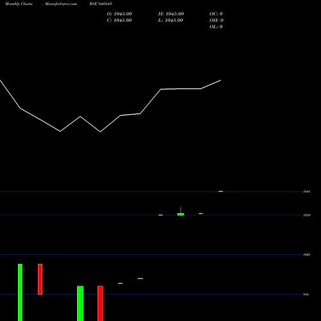Click the 'OL: 0' readout
The image size is (321, 321).
pos(216,27)
